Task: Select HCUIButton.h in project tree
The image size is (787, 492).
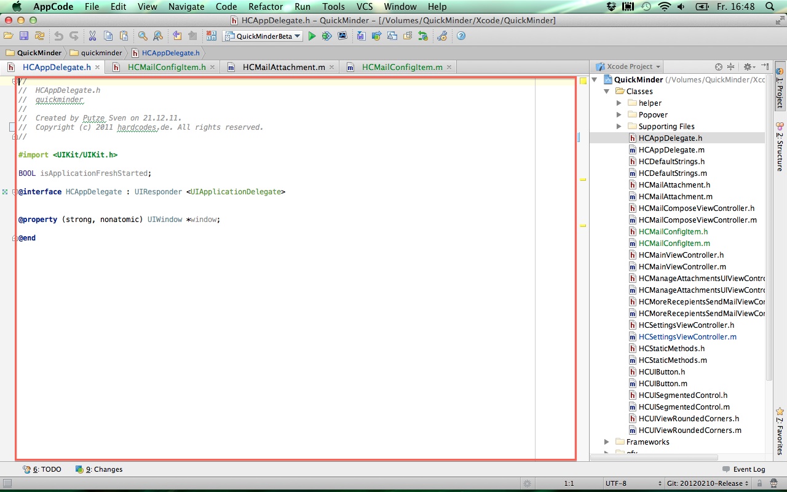Action: (661, 372)
